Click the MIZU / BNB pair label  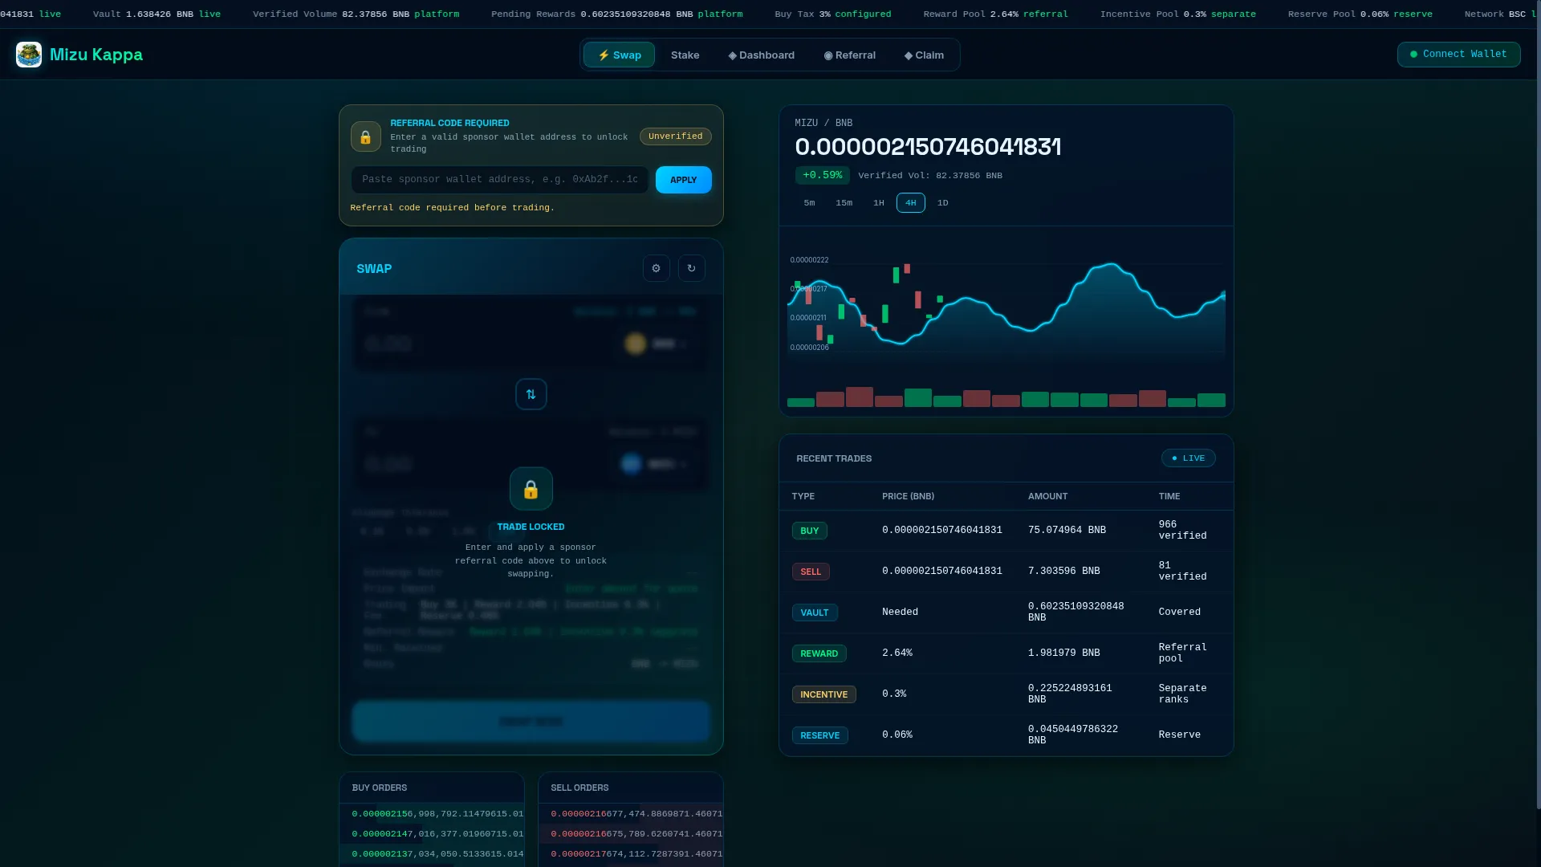click(x=823, y=123)
